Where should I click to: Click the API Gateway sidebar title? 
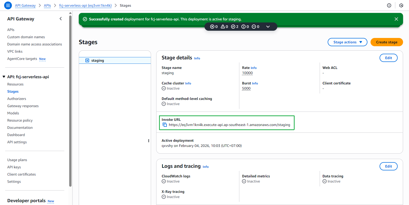click(21, 19)
